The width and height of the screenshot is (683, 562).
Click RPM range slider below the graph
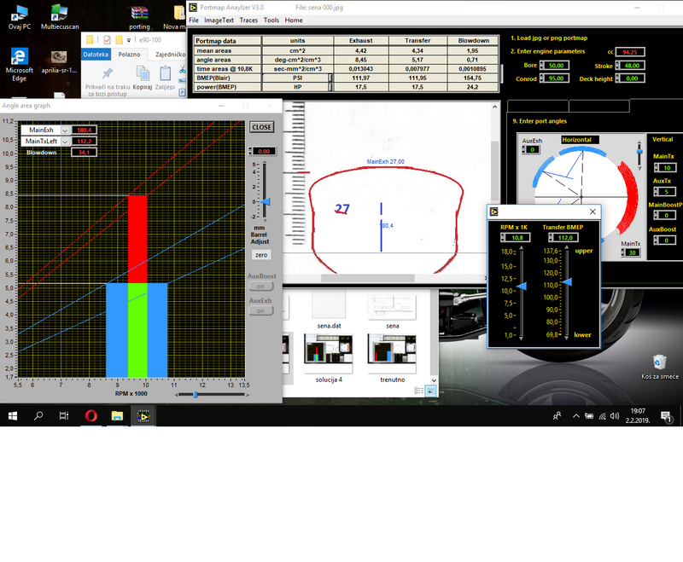196,395
